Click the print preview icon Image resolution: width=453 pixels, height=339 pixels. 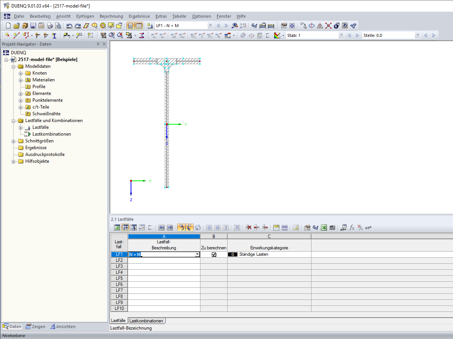tap(58, 26)
